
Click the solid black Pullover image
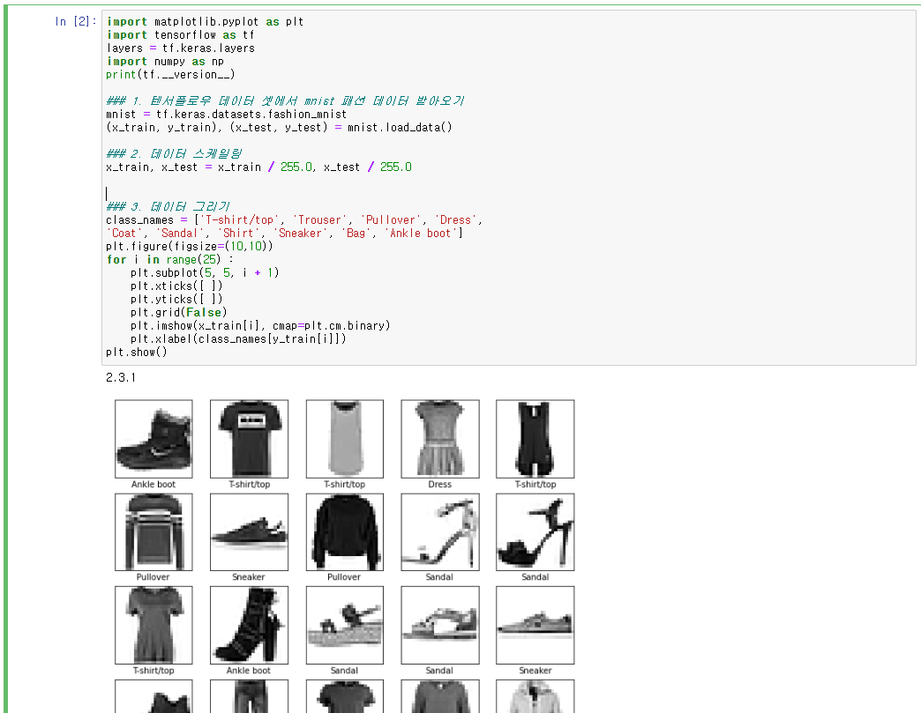[344, 532]
